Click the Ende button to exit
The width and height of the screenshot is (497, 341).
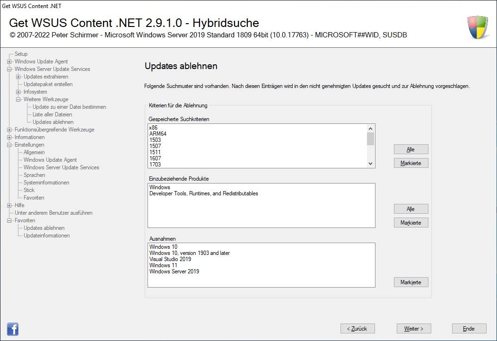[469, 329]
